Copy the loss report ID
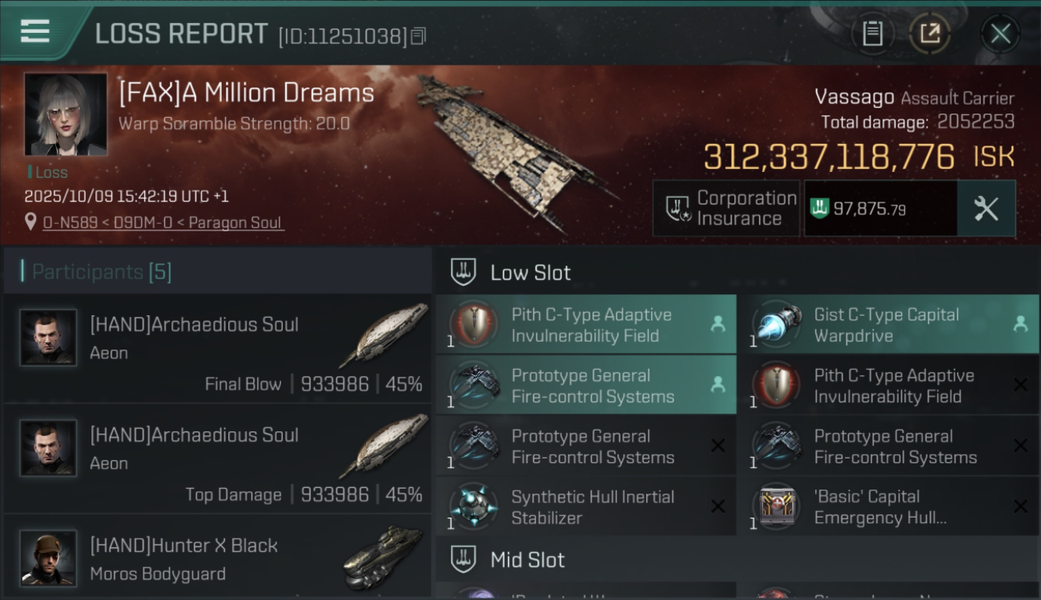The height and width of the screenshot is (600, 1041). point(418,36)
